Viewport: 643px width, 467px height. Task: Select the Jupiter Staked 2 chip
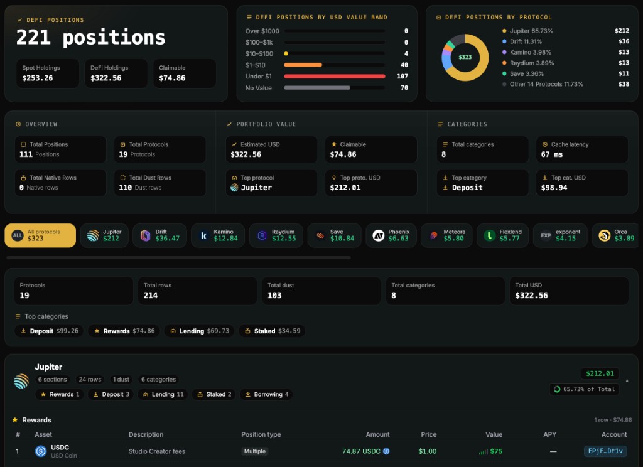pyautogui.click(x=214, y=394)
